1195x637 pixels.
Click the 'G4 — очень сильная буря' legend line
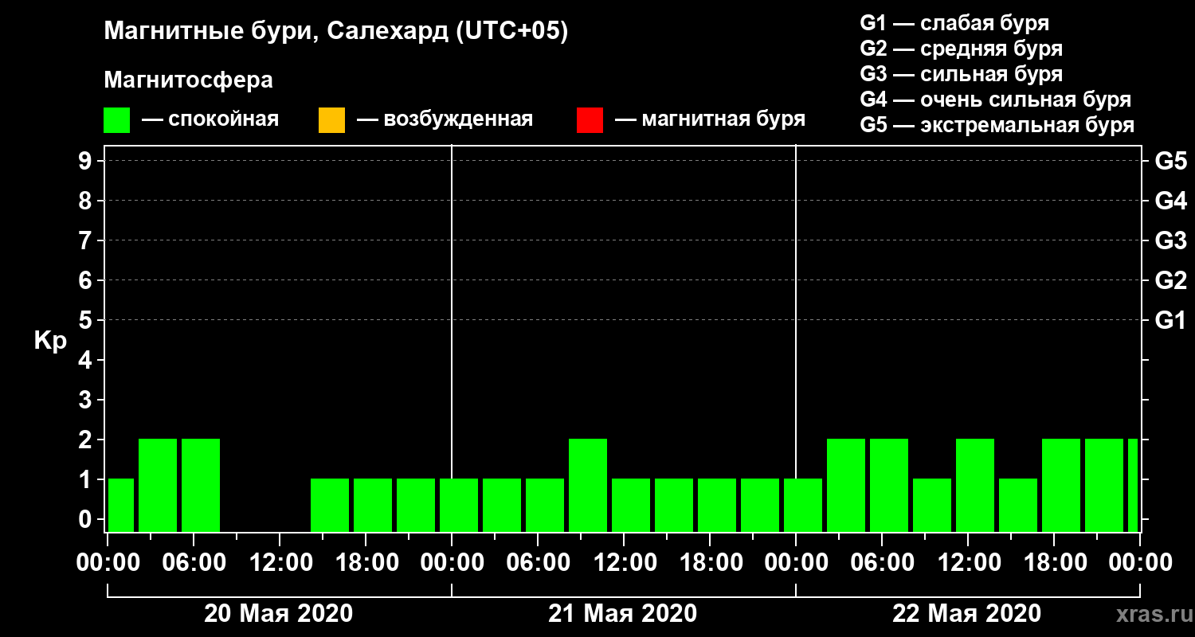pos(996,100)
